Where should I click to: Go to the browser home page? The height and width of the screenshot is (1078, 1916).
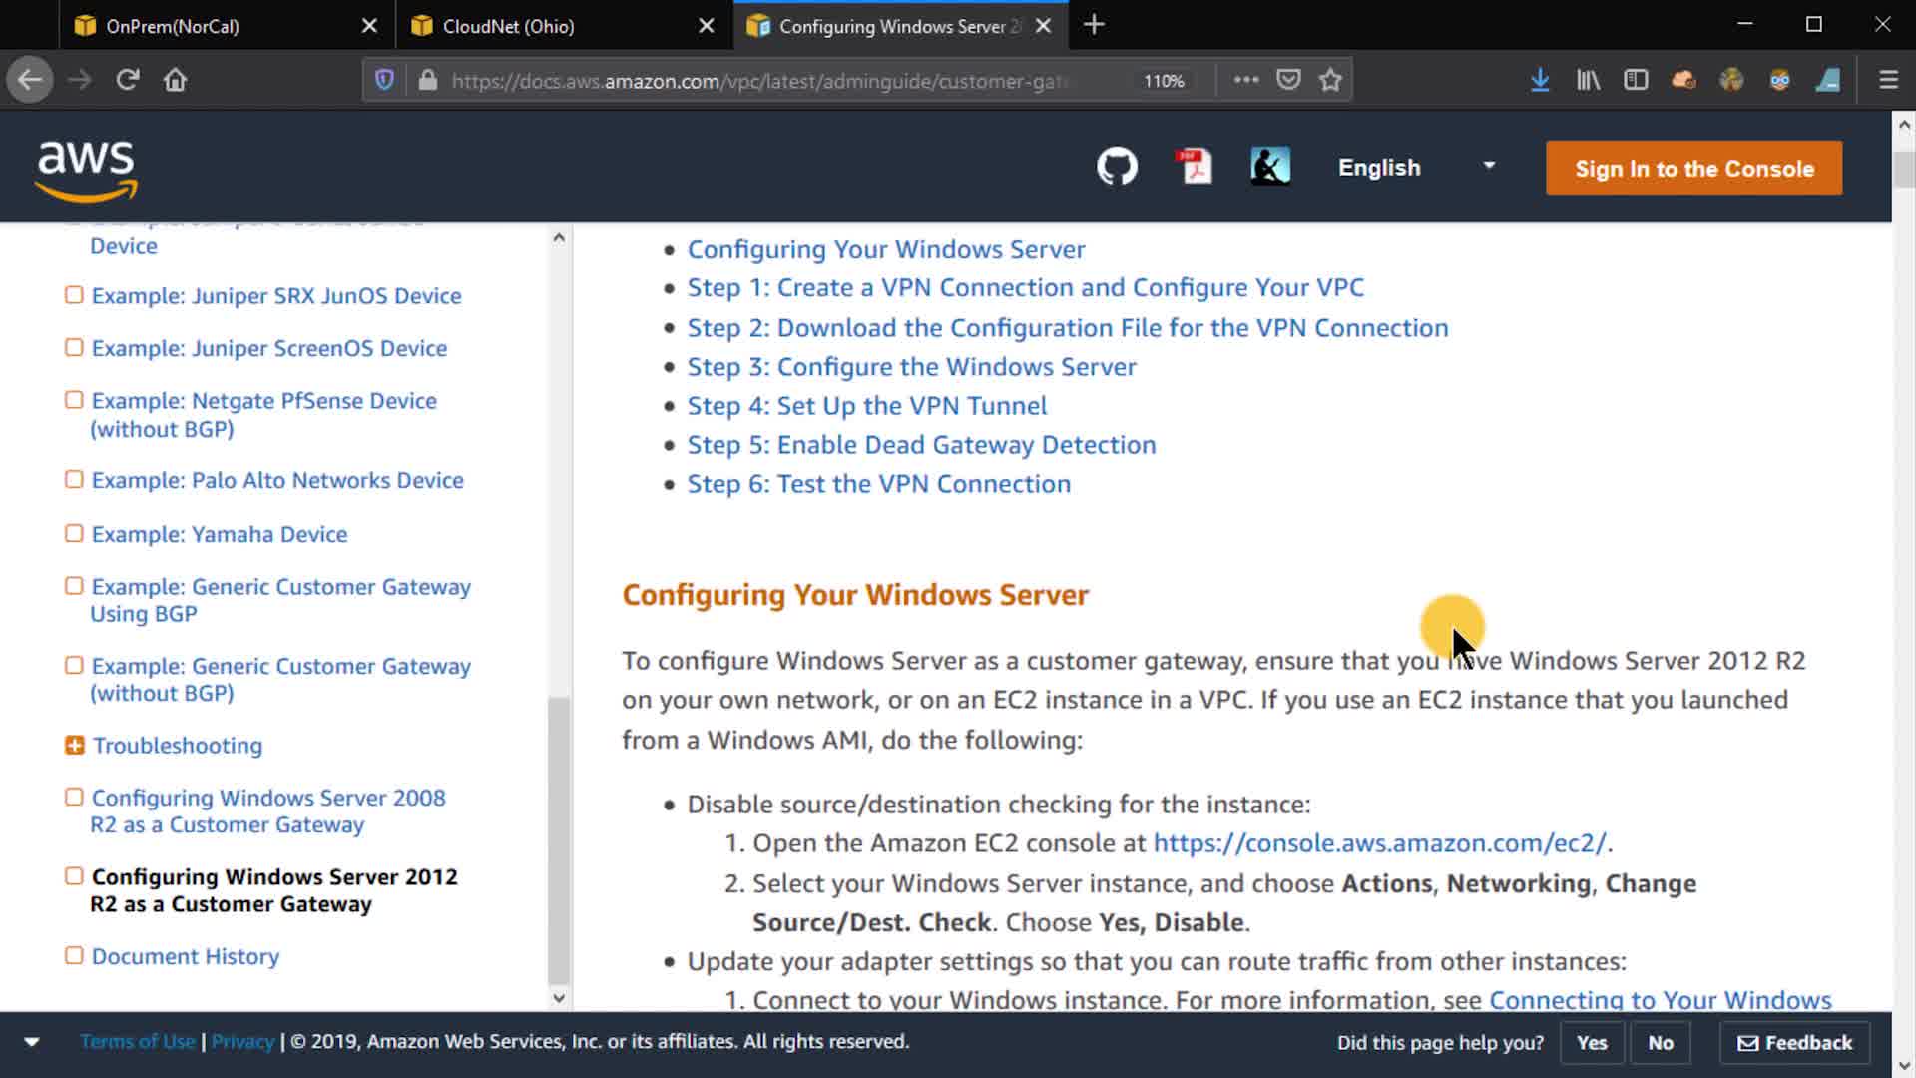tap(175, 80)
